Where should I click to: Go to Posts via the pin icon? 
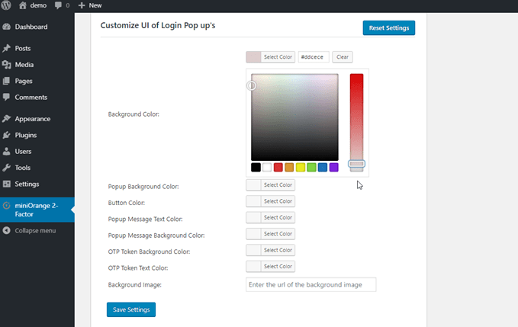(x=8, y=48)
